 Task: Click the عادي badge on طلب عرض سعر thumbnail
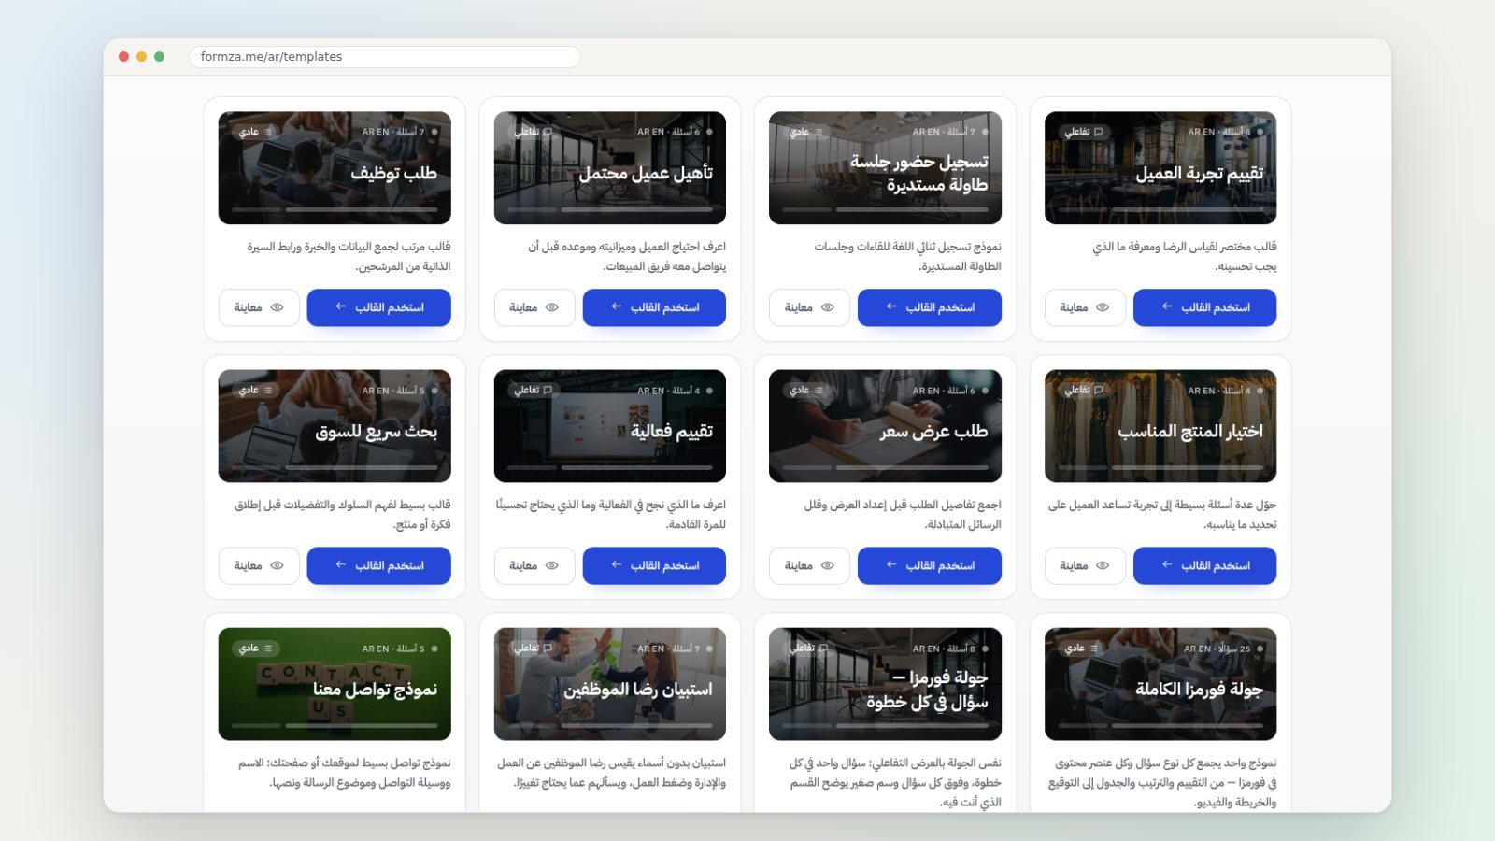coord(805,390)
